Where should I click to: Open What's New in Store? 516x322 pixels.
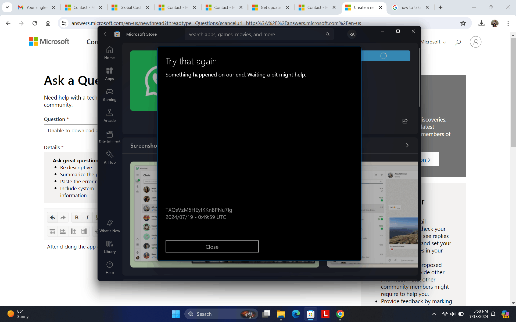click(109, 226)
